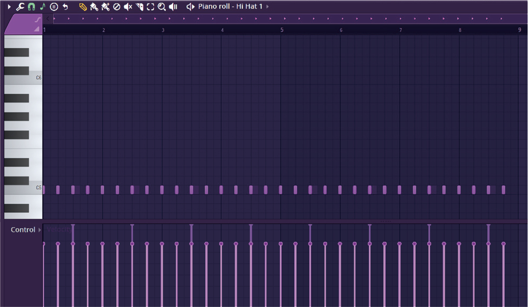Click the left arrow in the marker strip
Image resolution: width=528 pixels, height=307 pixels.
[x=48, y=18]
